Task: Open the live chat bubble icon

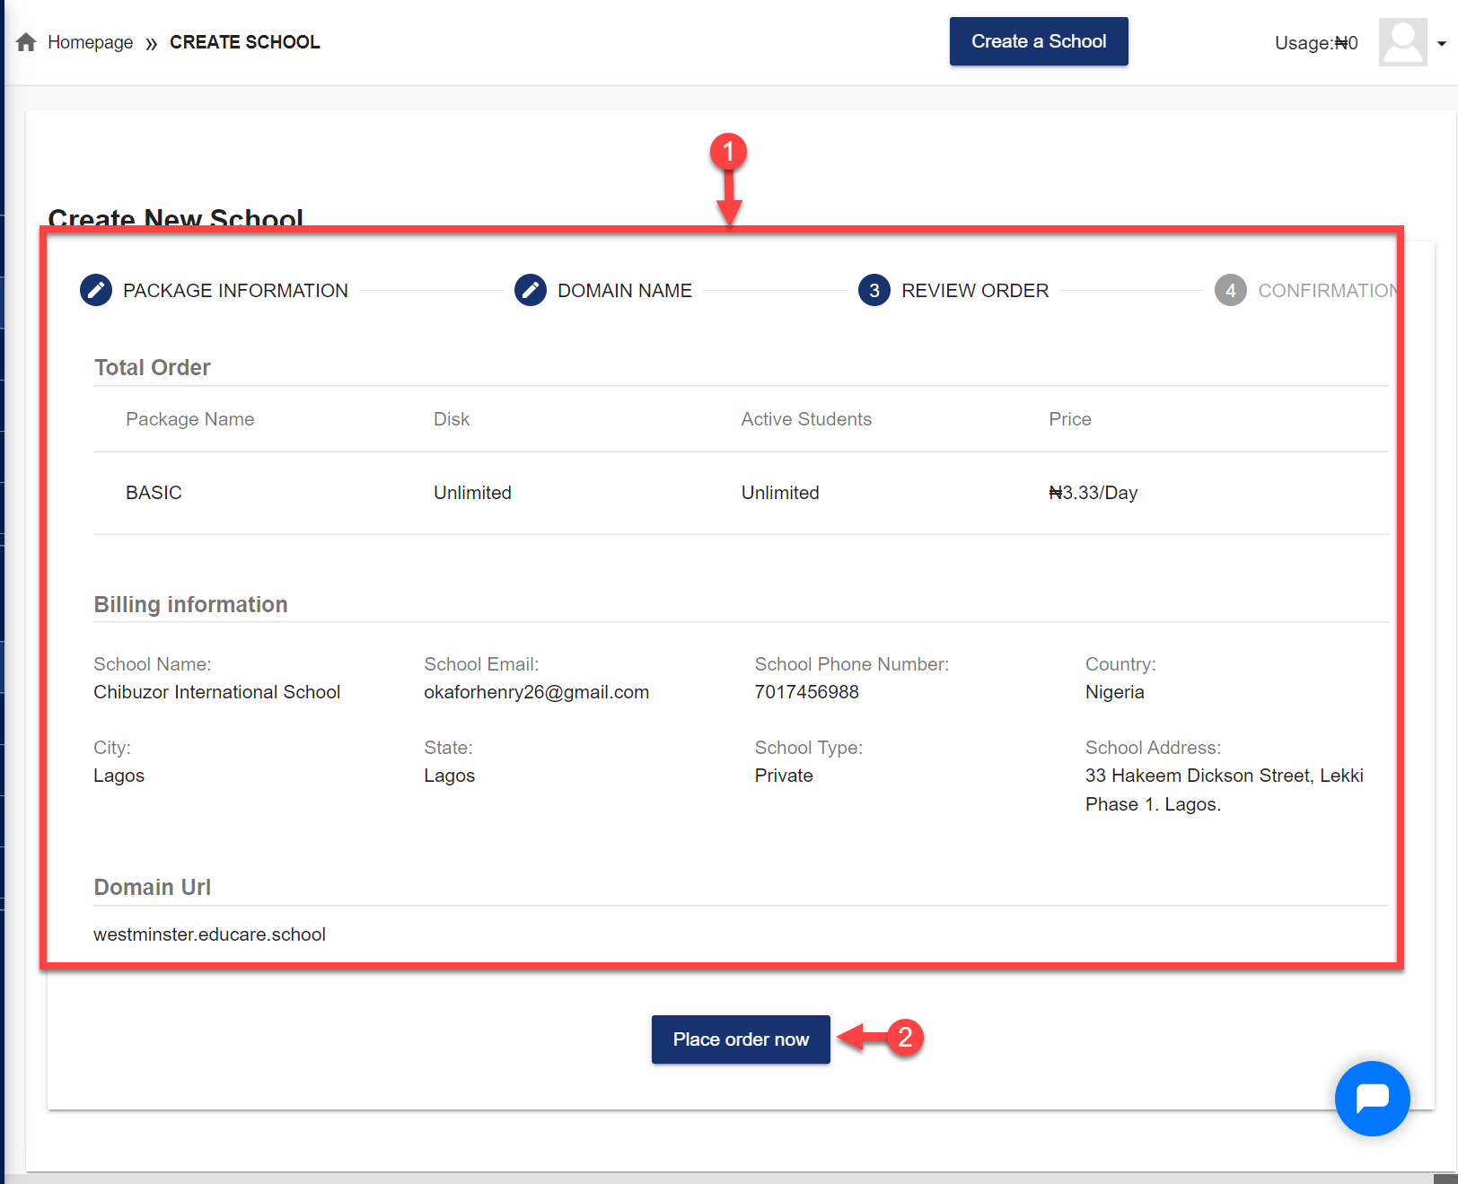Action: [x=1373, y=1099]
